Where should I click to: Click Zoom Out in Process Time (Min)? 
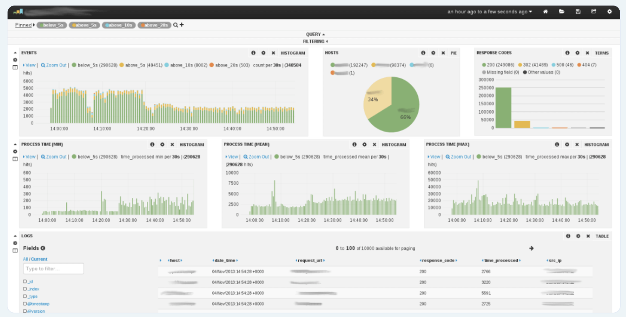tap(54, 157)
